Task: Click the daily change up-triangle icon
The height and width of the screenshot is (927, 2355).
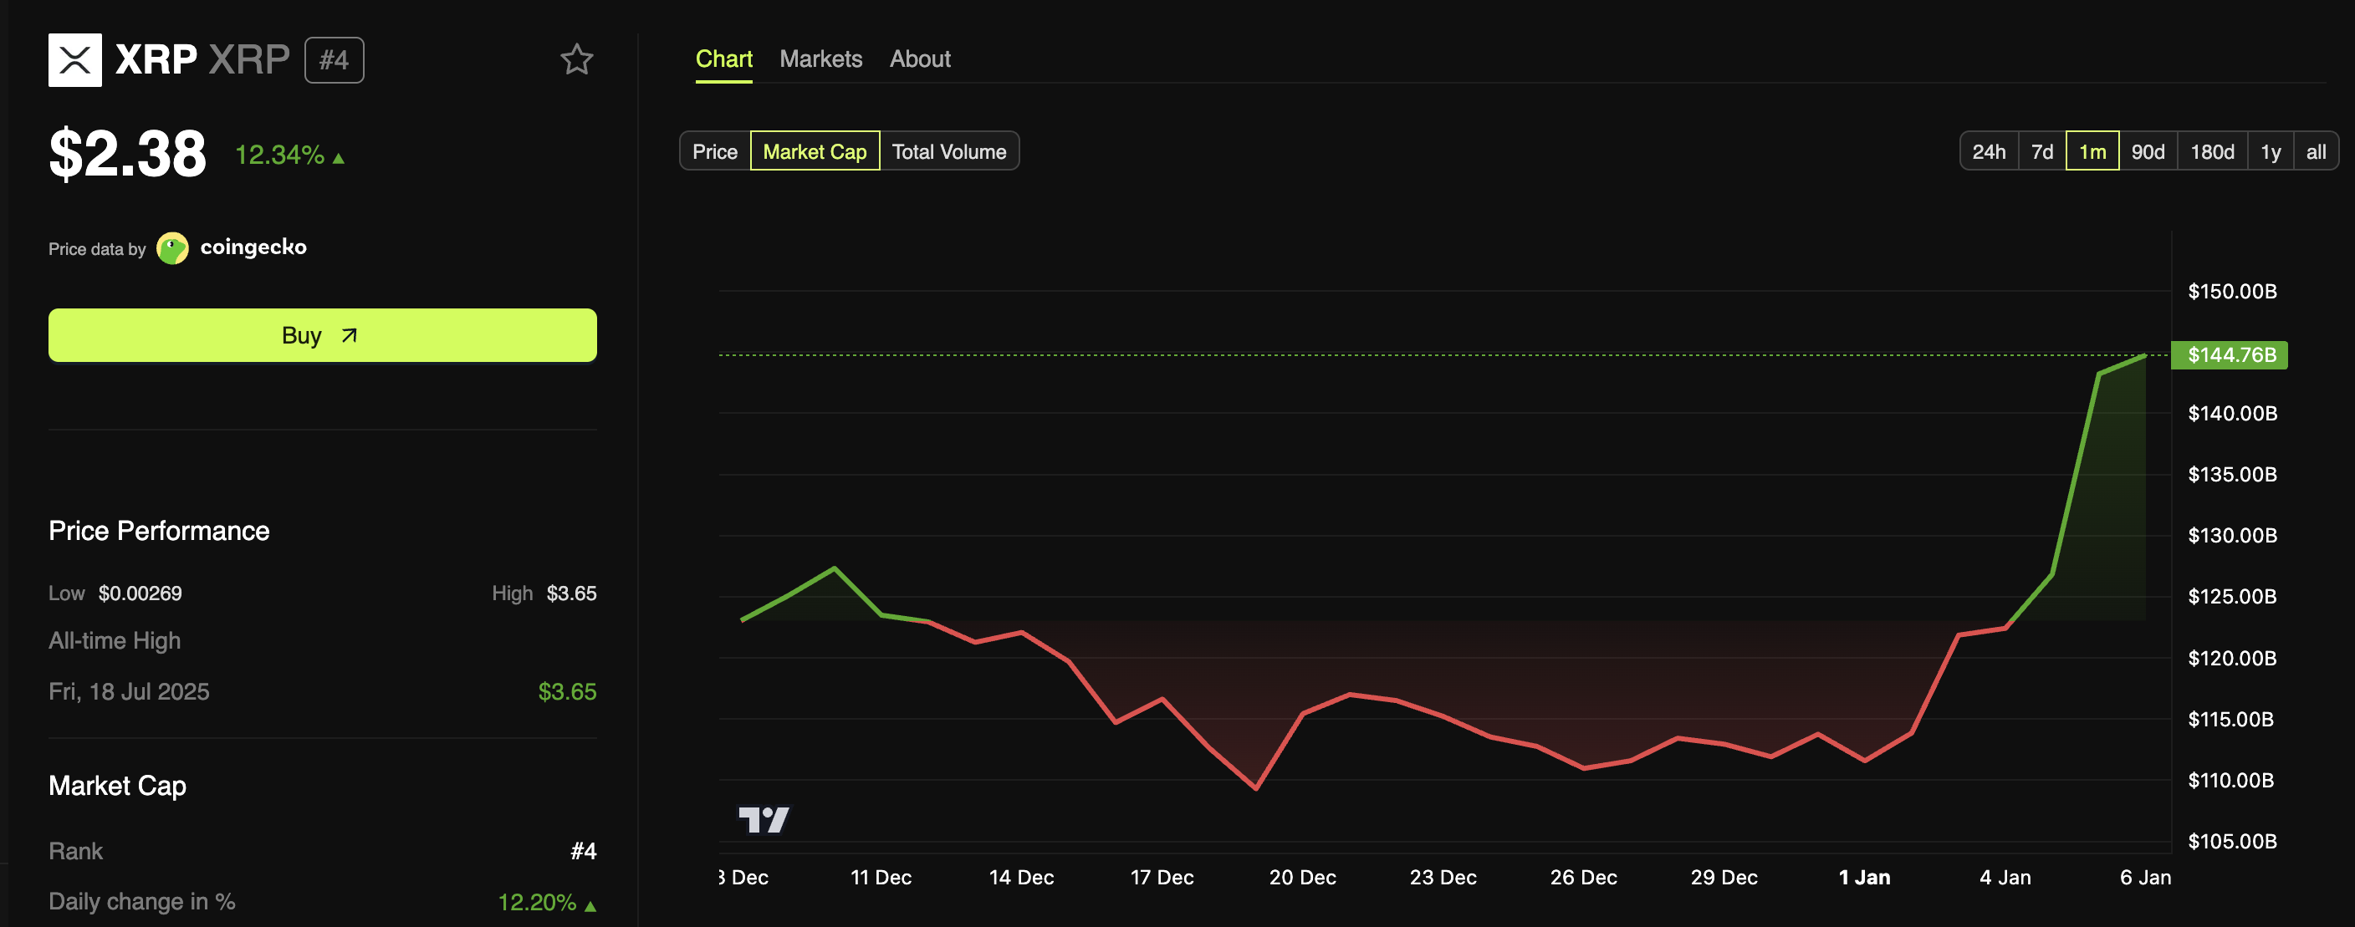Action: (x=590, y=905)
